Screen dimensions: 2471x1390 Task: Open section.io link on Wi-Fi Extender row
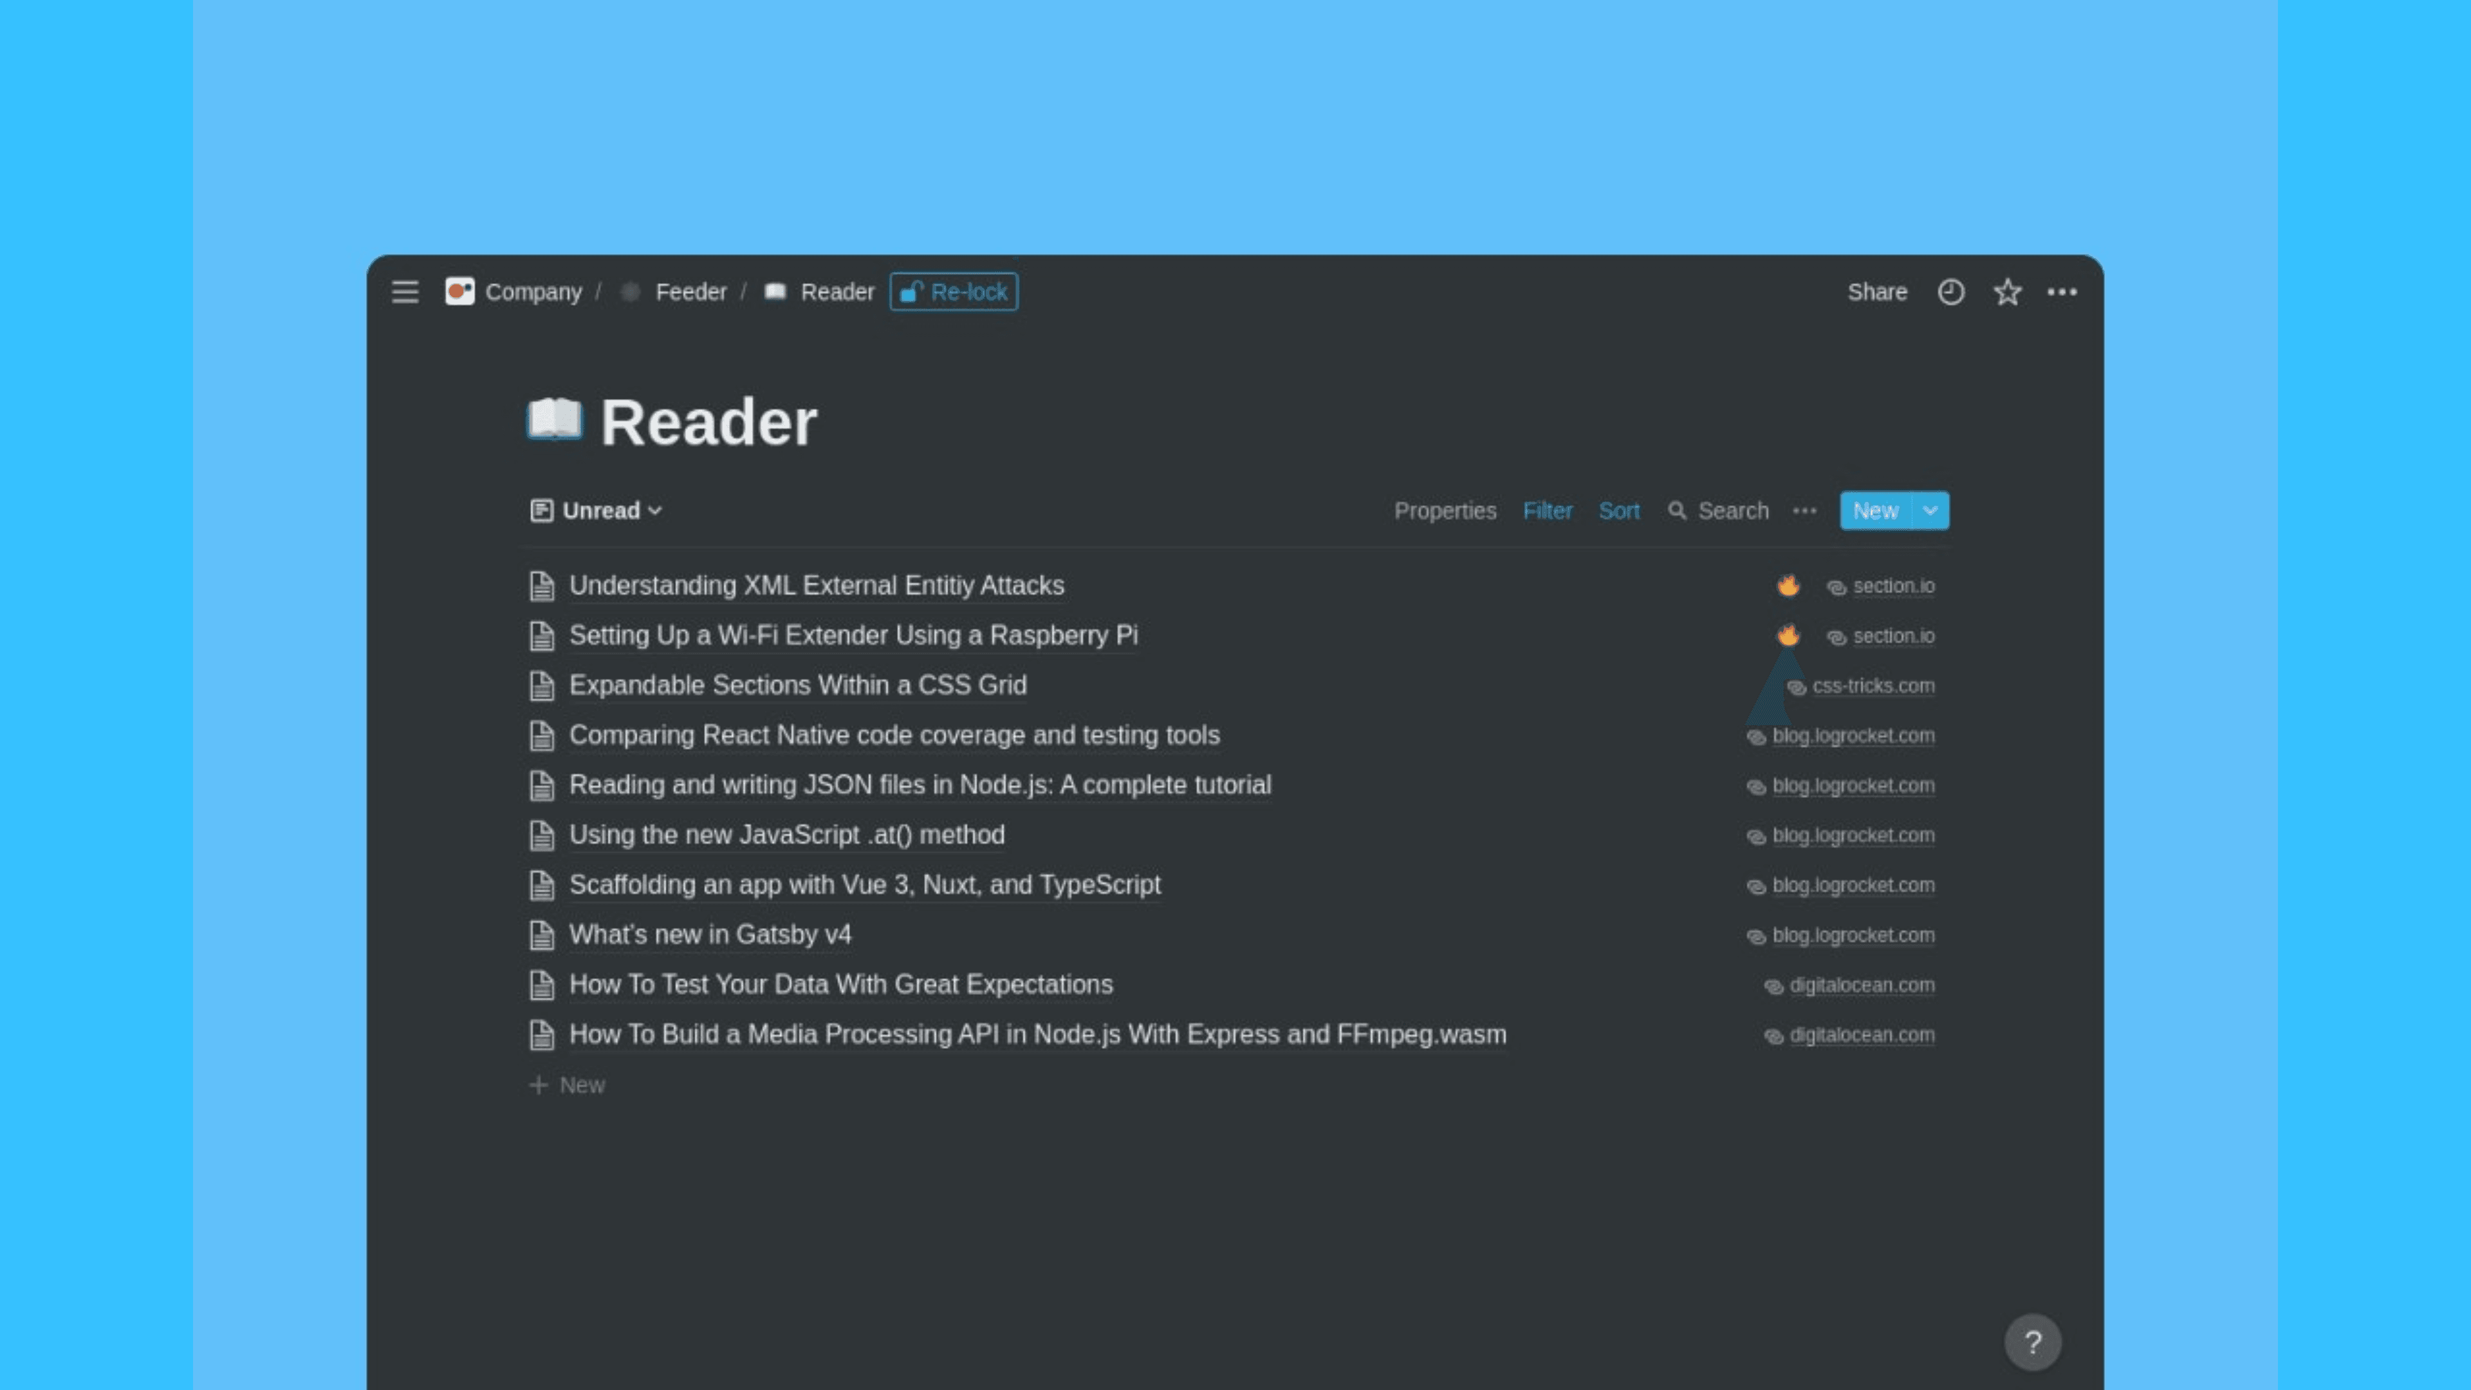[x=1894, y=636]
